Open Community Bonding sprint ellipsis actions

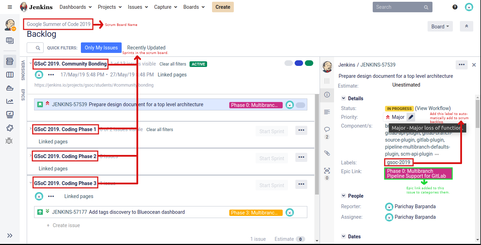pyautogui.click(x=51, y=75)
